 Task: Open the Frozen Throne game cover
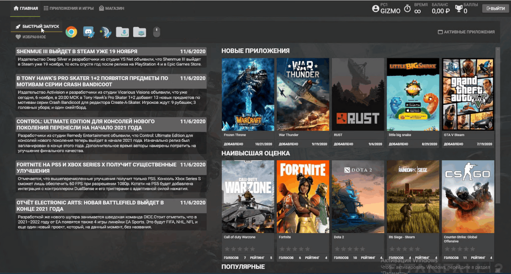[x=248, y=94]
